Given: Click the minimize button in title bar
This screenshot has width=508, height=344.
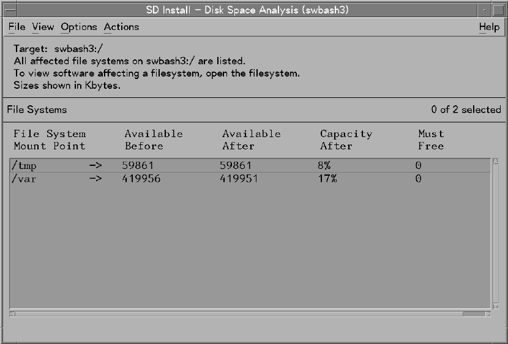Looking at the screenshot, I should tap(484, 10).
